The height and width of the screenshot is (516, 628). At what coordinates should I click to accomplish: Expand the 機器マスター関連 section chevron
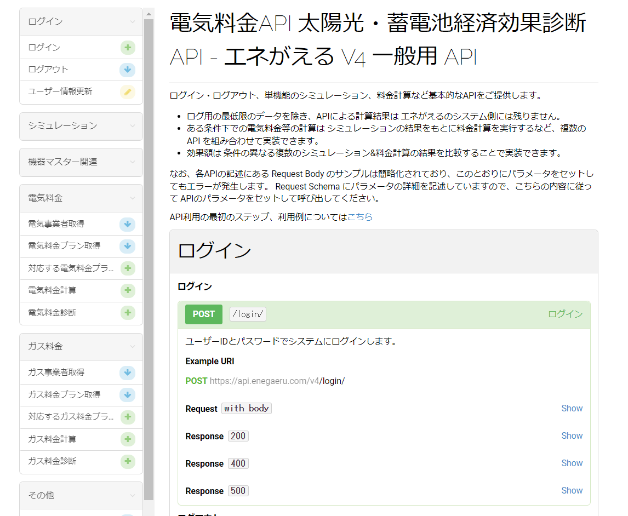point(132,162)
